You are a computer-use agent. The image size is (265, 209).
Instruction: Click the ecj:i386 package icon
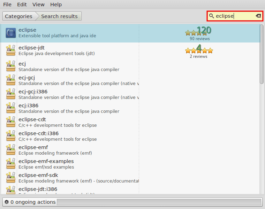[11, 108]
